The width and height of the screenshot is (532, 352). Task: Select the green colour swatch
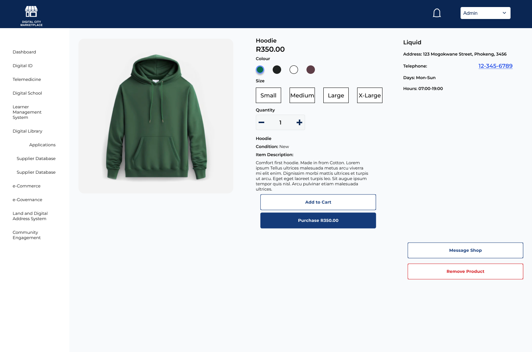pos(260,70)
